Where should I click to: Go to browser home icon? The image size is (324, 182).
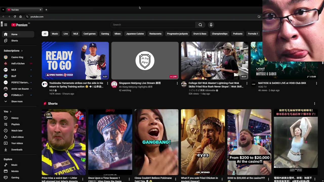[x=21, y=17]
